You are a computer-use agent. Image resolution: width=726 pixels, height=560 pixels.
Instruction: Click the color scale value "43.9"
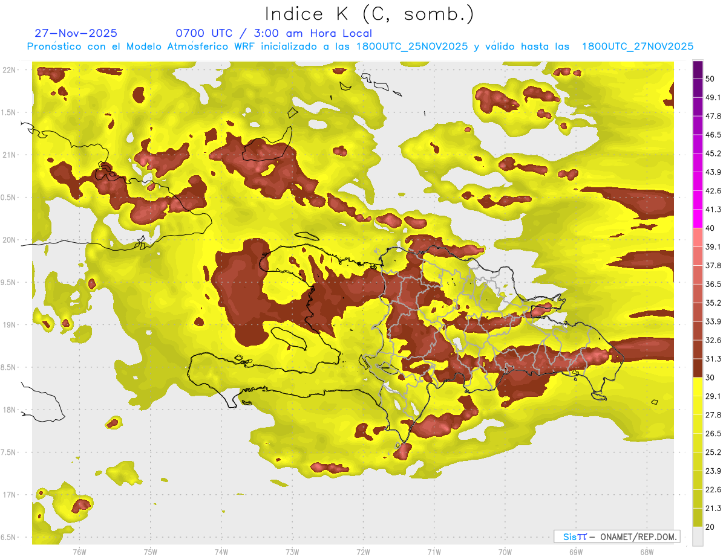coord(713,172)
